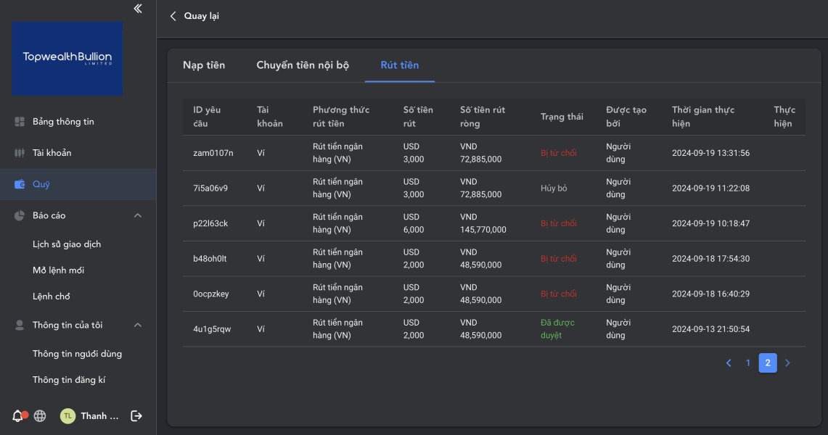Go to previous page arrow
The image size is (828, 435).
coord(729,363)
